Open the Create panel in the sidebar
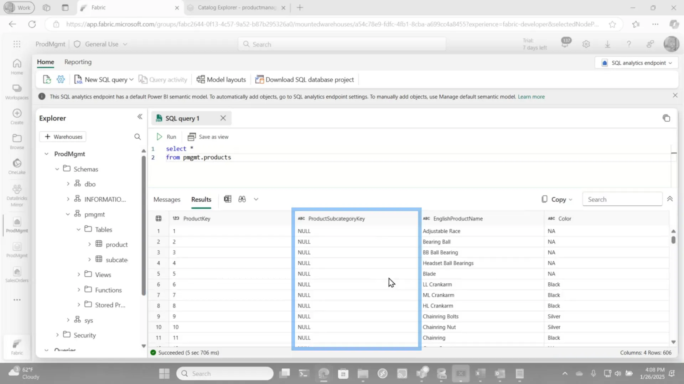The height and width of the screenshot is (384, 684). pos(17,116)
